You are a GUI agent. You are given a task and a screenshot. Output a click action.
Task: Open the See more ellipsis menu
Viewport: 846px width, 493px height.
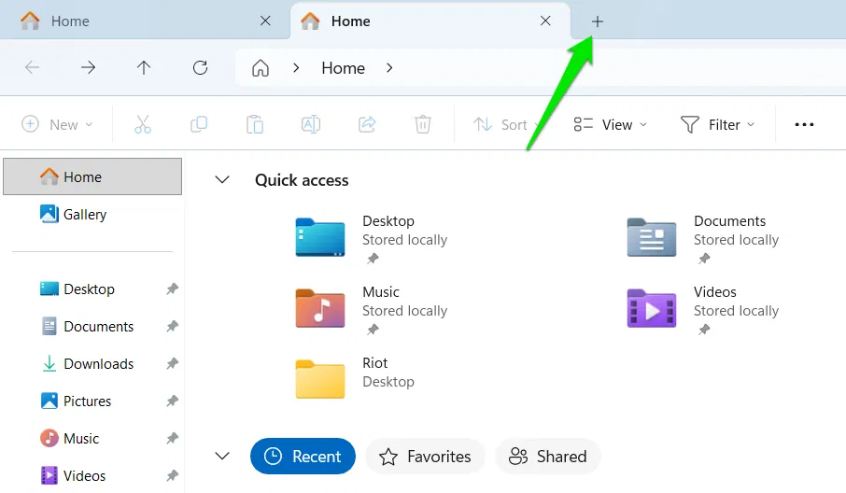click(804, 124)
